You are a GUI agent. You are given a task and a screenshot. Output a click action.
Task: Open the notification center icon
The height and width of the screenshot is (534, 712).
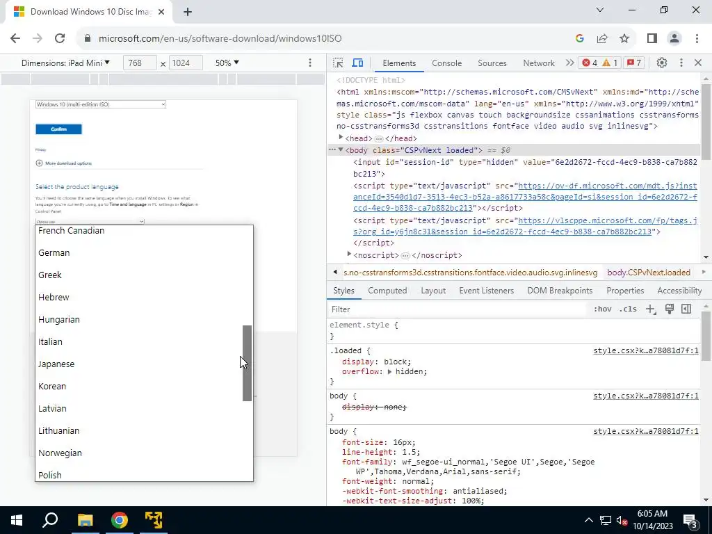[690, 520]
